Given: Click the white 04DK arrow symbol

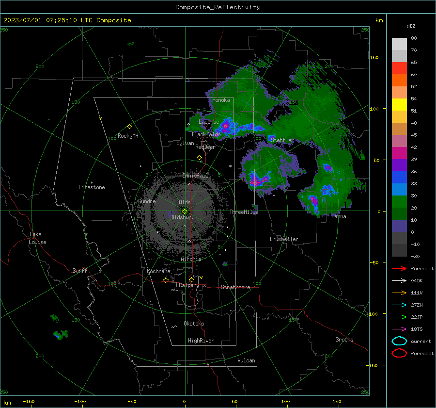Looking at the screenshot, I should tap(399, 281).
